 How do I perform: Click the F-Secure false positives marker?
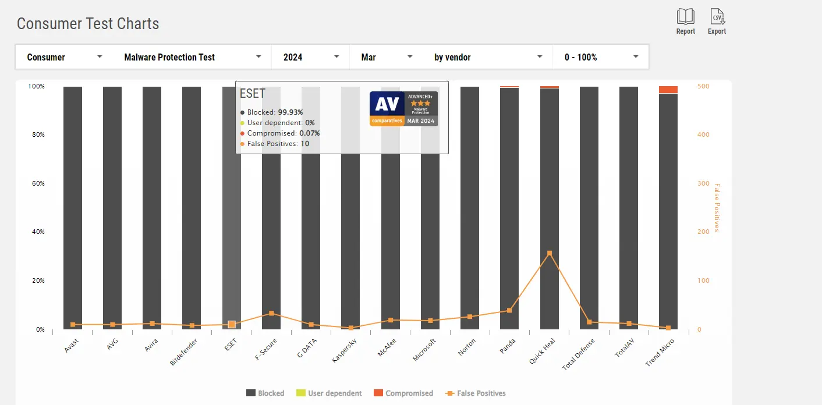(x=271, y=313)
